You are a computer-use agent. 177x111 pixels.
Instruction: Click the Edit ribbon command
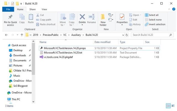[x=133, y=20]
